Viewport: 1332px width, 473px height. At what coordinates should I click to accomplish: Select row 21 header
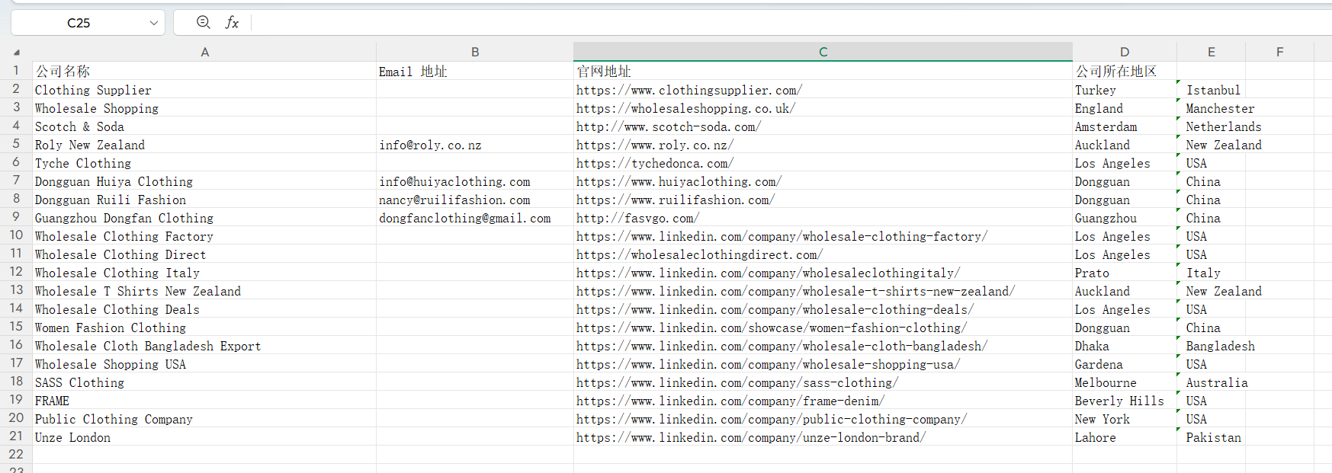(x=16, y=436)
